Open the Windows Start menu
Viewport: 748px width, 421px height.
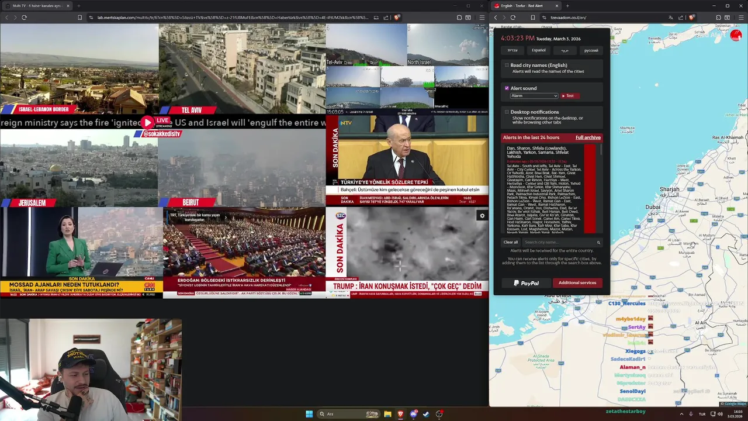309,414
